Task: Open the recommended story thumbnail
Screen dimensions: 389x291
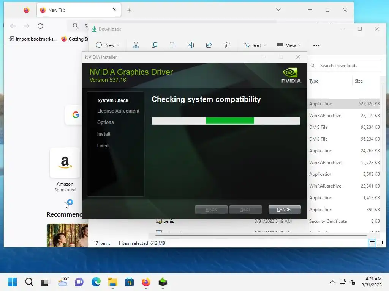Action: click(68, 235)
